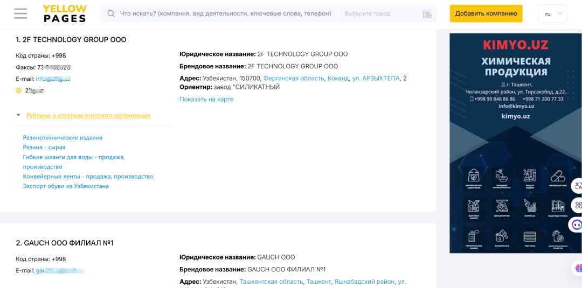Click the city buildings icon

click(x=427, y=13)
